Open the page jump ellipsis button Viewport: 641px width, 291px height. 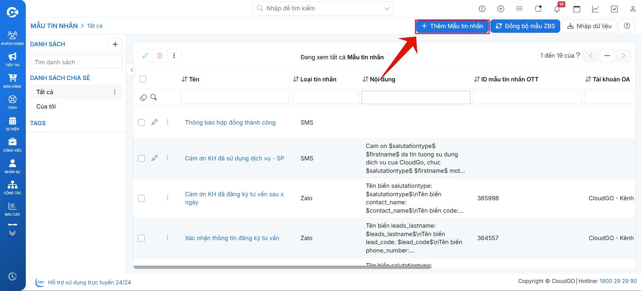point(607,56)
